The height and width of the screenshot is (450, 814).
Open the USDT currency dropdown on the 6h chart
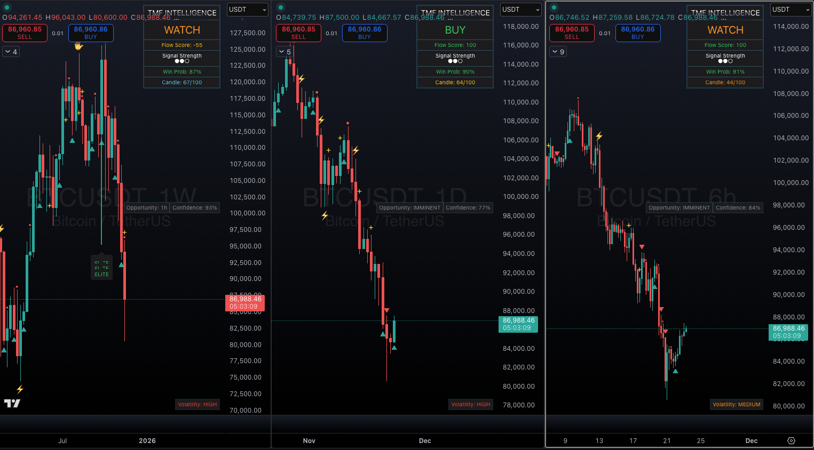[791, 9]
